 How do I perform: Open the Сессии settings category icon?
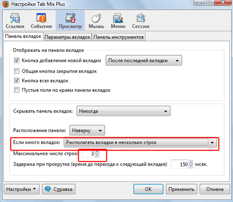click(x=141, y=21)
